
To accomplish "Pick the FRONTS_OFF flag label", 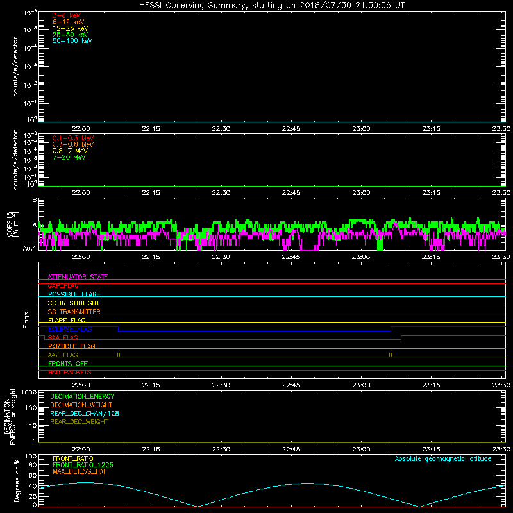I will (68, 363).
